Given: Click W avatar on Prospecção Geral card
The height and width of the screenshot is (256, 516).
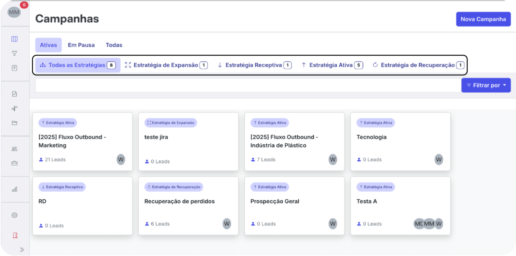Looking at the screenshot, I should 333,223.
